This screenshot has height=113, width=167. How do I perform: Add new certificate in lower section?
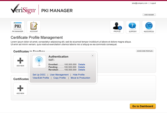20,89
